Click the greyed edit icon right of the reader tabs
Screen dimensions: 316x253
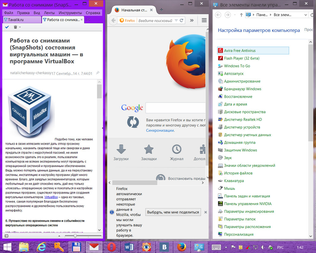coord(88,20)
